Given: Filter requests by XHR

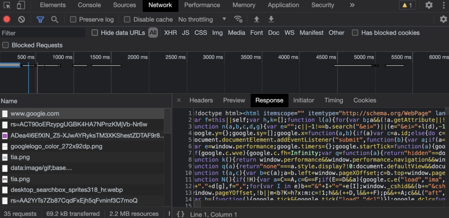Looking at the screenshot, I should 171,33.
